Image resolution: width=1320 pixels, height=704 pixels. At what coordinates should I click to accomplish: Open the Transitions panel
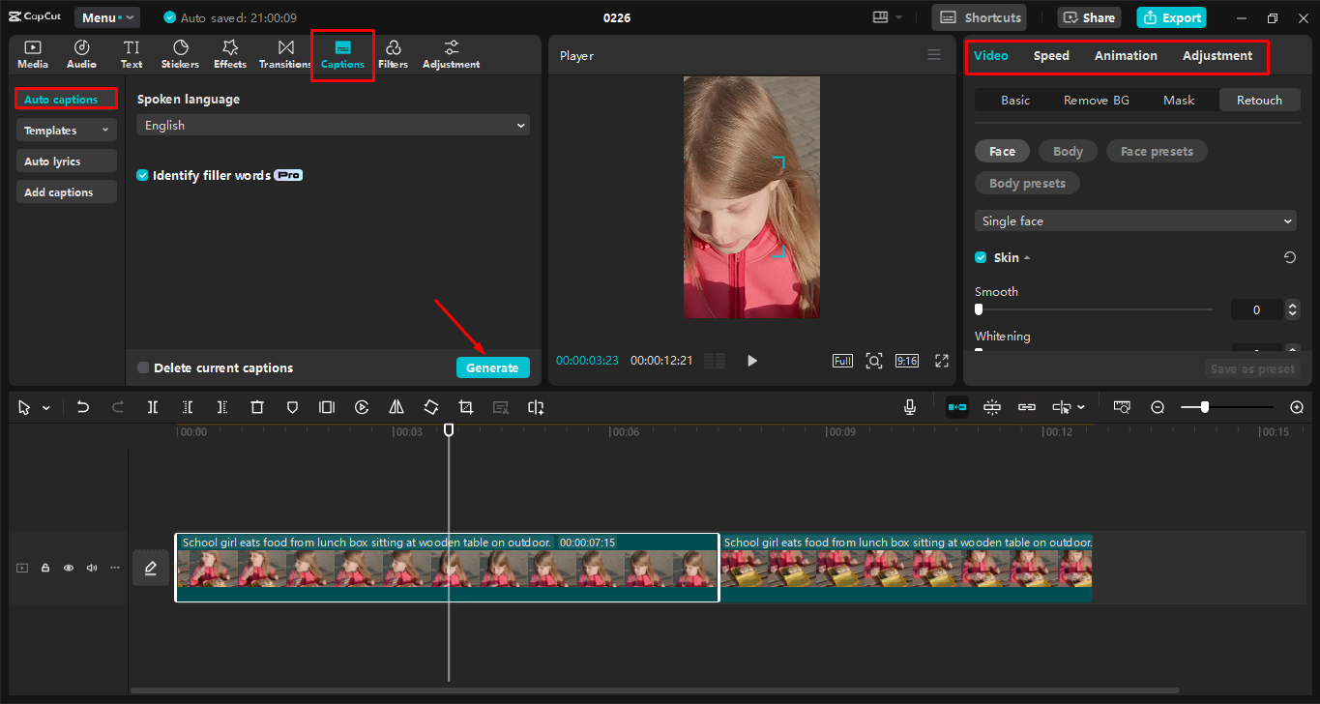tap(284, 53)
